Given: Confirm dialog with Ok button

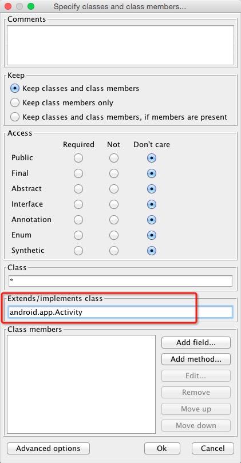Looking at the screenshot, I should (162, 448).
